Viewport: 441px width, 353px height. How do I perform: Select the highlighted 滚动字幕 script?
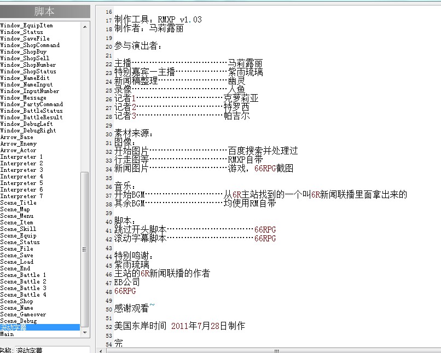tap(40, 327)
